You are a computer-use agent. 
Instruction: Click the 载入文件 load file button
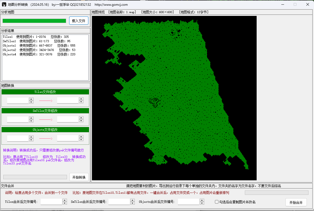(79, 21)
